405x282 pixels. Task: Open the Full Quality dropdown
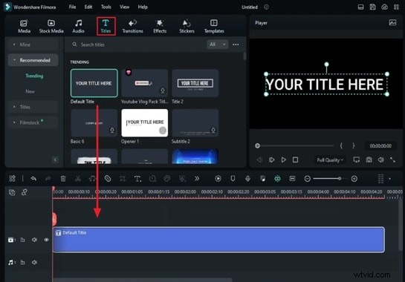[330, 160]
